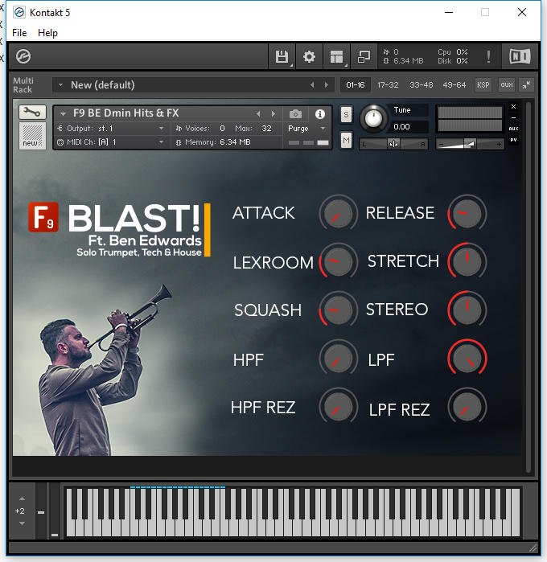Viewport: 547px width, 562px height.
Task: Click the camera snapshot icon
Action: tap(295, 114)
